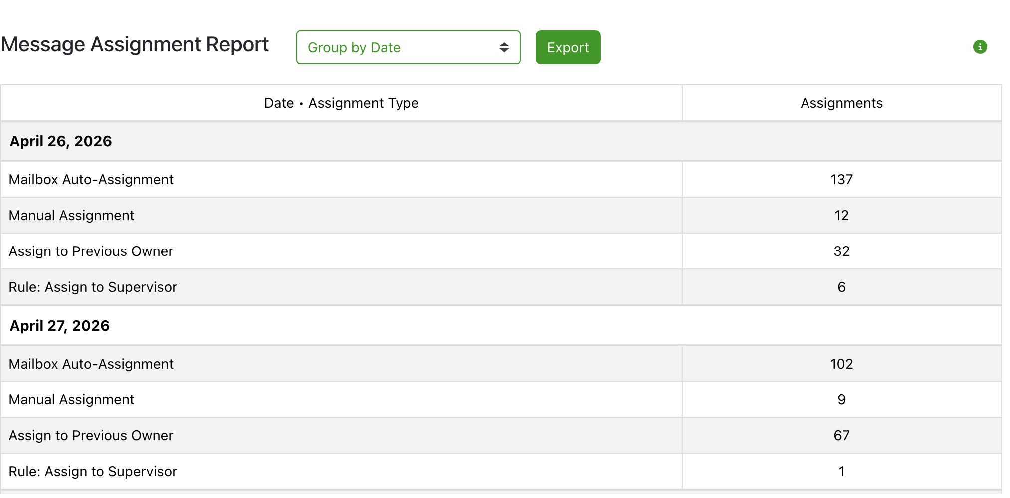Click Rule: Assign to Supervisor under April 26
The width and height of the screenshot is (1010, 498).
501,287
